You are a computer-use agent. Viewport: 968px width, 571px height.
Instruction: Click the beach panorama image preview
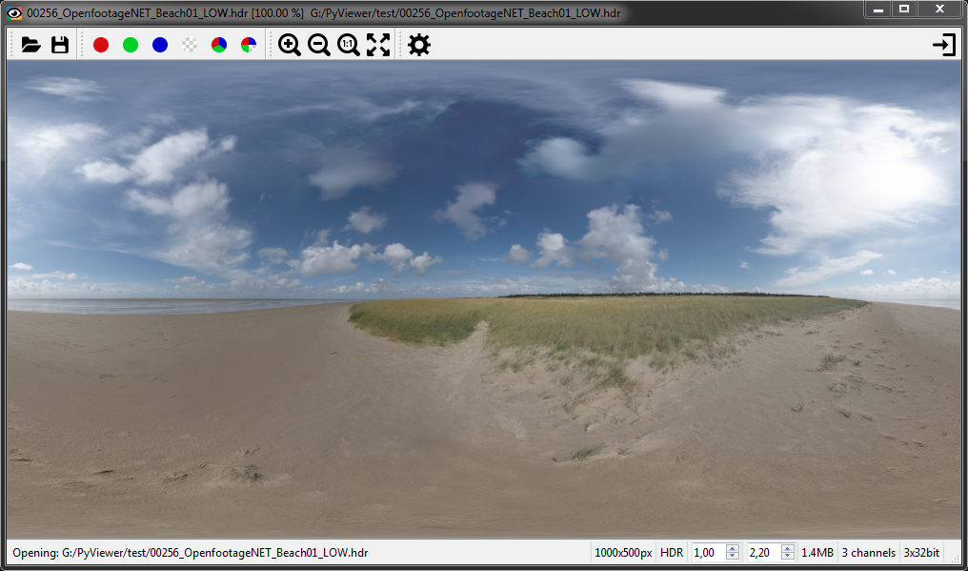click(483, 299)
